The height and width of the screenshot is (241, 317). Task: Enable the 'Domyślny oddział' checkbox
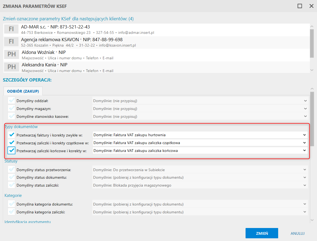pyautogui.click(x=11, y=101)
